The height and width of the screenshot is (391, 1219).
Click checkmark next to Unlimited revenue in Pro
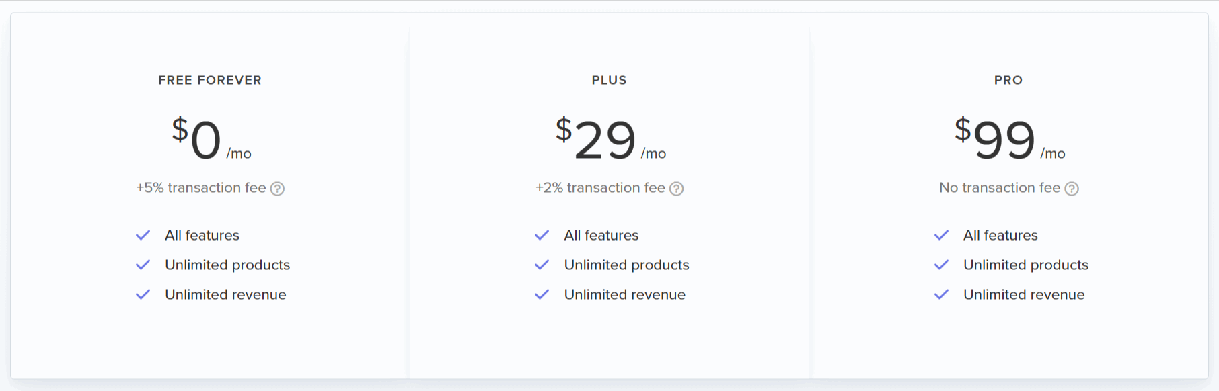[942, 294]
